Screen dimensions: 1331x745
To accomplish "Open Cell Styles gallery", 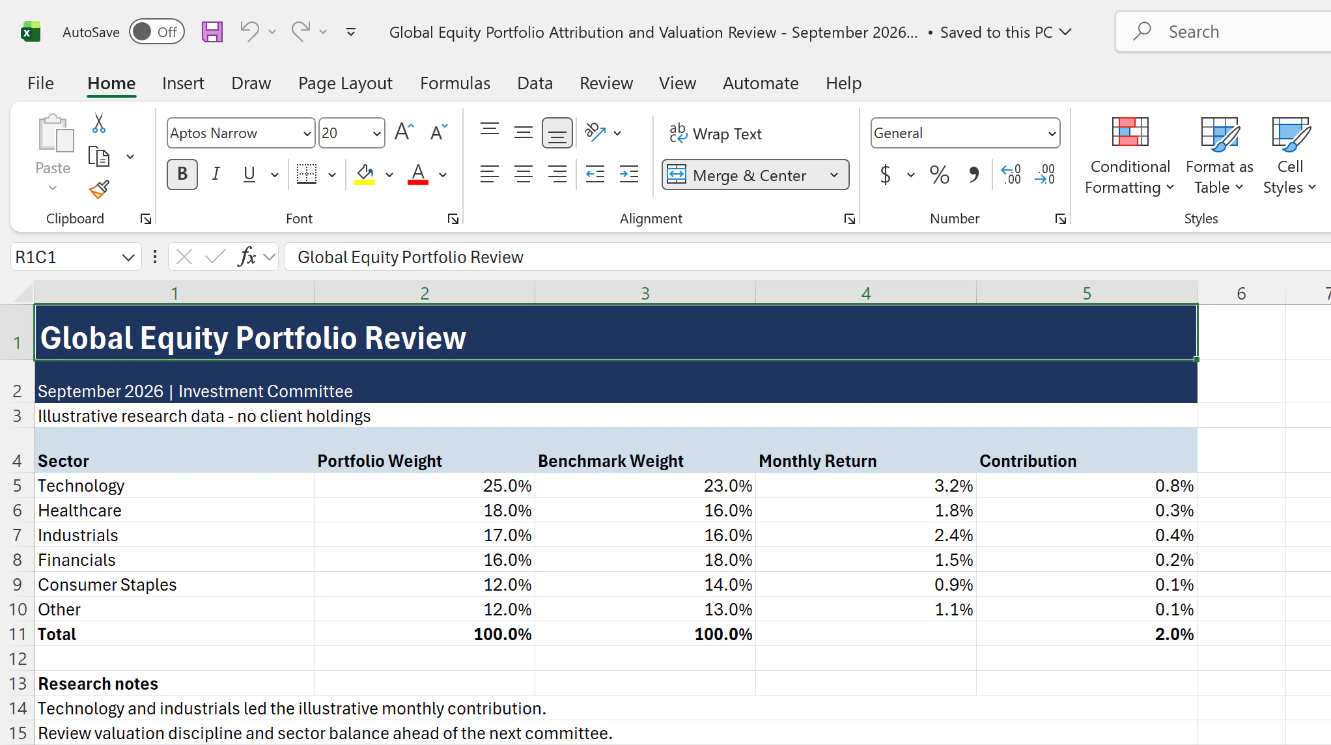I will pyautogui.click(x=1290, y=156).
